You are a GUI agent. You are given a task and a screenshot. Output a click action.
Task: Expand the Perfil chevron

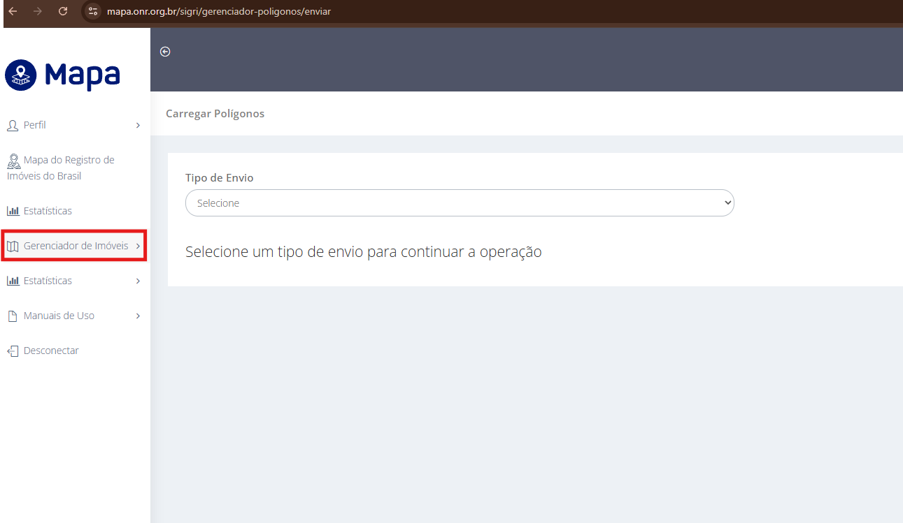click(138, 126)
